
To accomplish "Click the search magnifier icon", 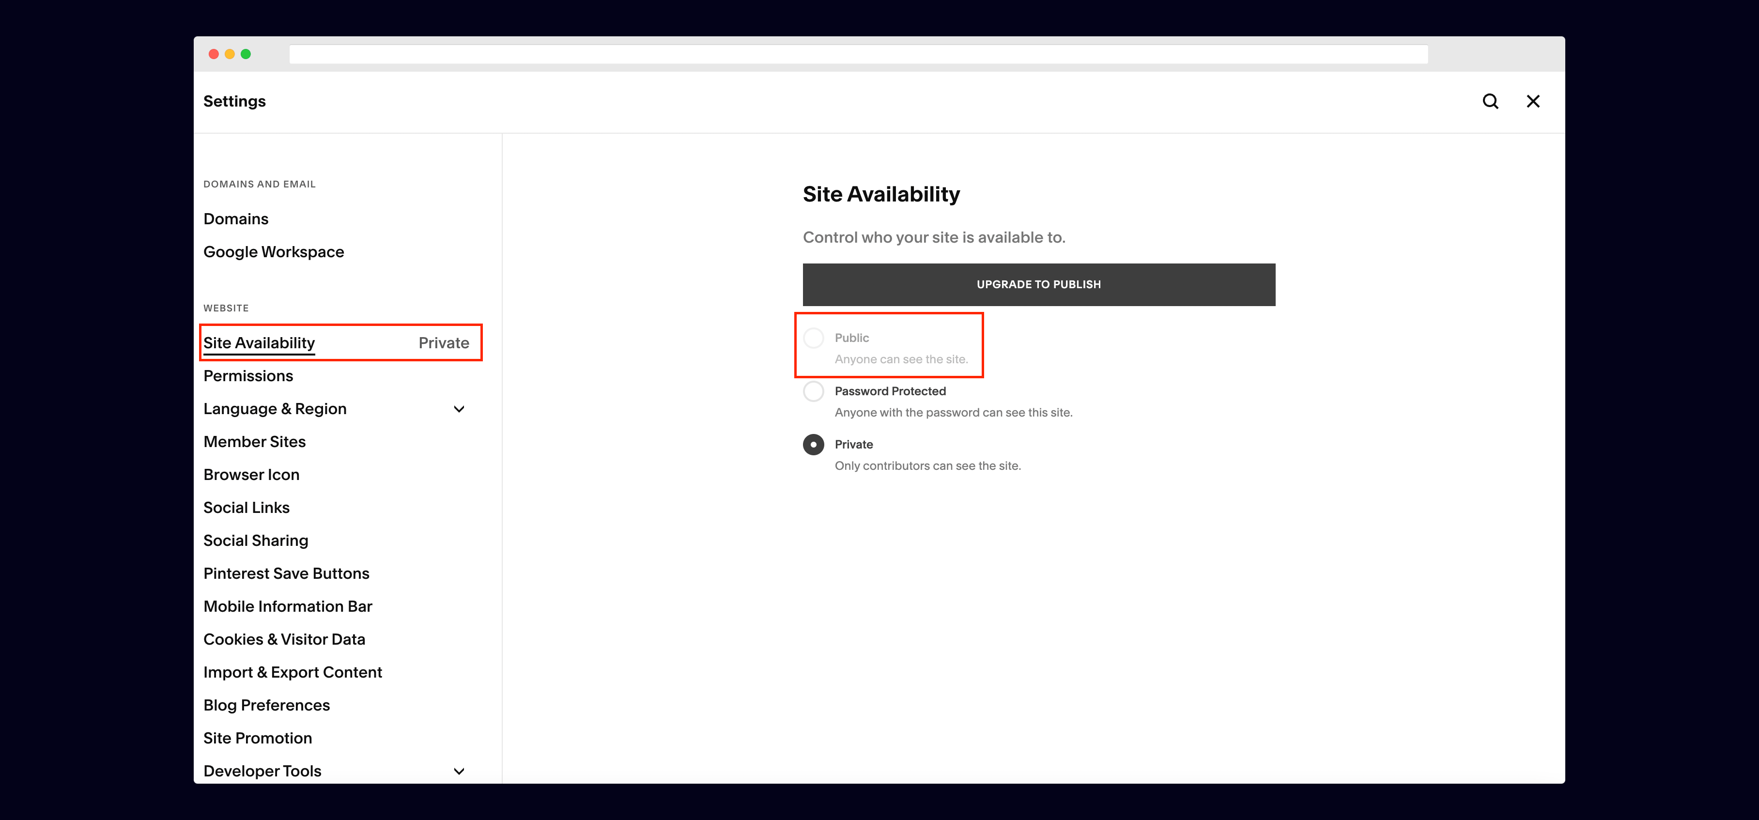I will [1490, 101].
